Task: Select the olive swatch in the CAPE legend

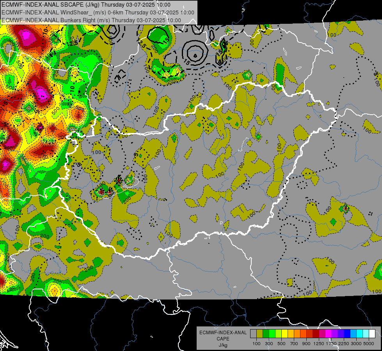Action: point(260,333)
